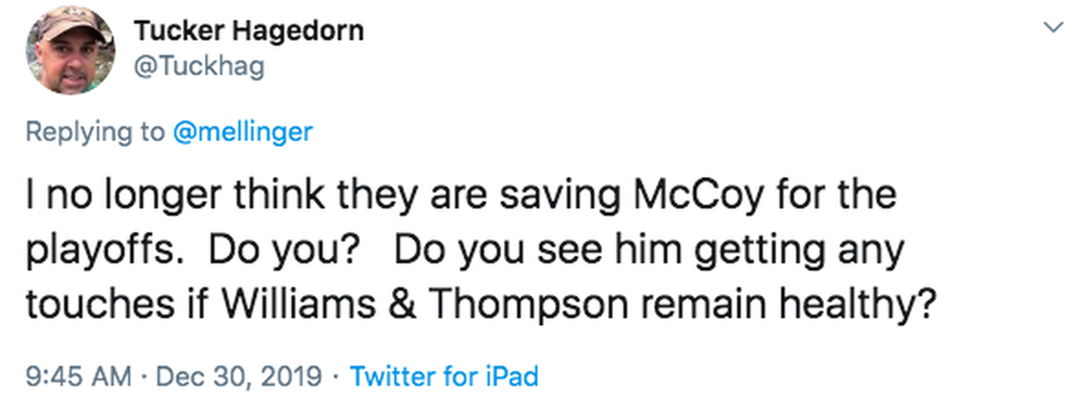The image size is (1082, 417).
Task: Open the @mellinger mention link
Action: coord(243,132)
